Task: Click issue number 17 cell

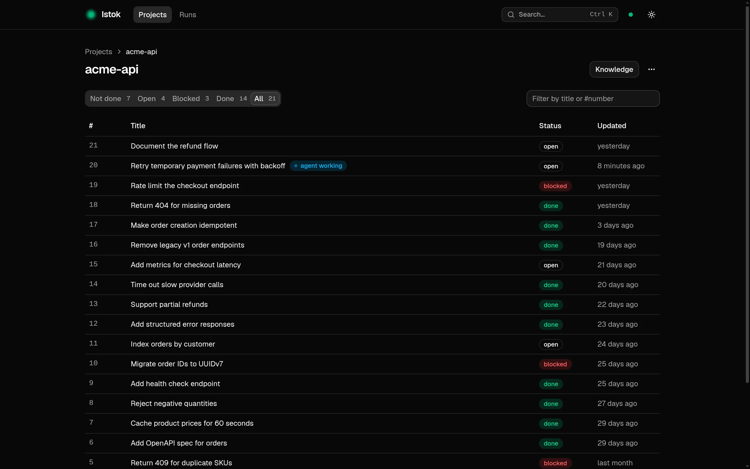Action: [93, 225]
